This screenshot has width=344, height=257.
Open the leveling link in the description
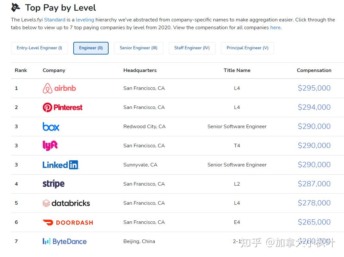tap(85, 20)
